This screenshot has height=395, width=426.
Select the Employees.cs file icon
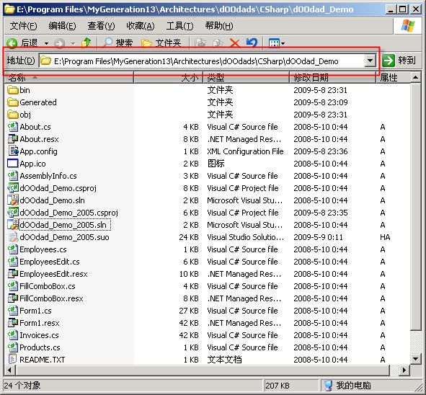(x=13, y=249)
